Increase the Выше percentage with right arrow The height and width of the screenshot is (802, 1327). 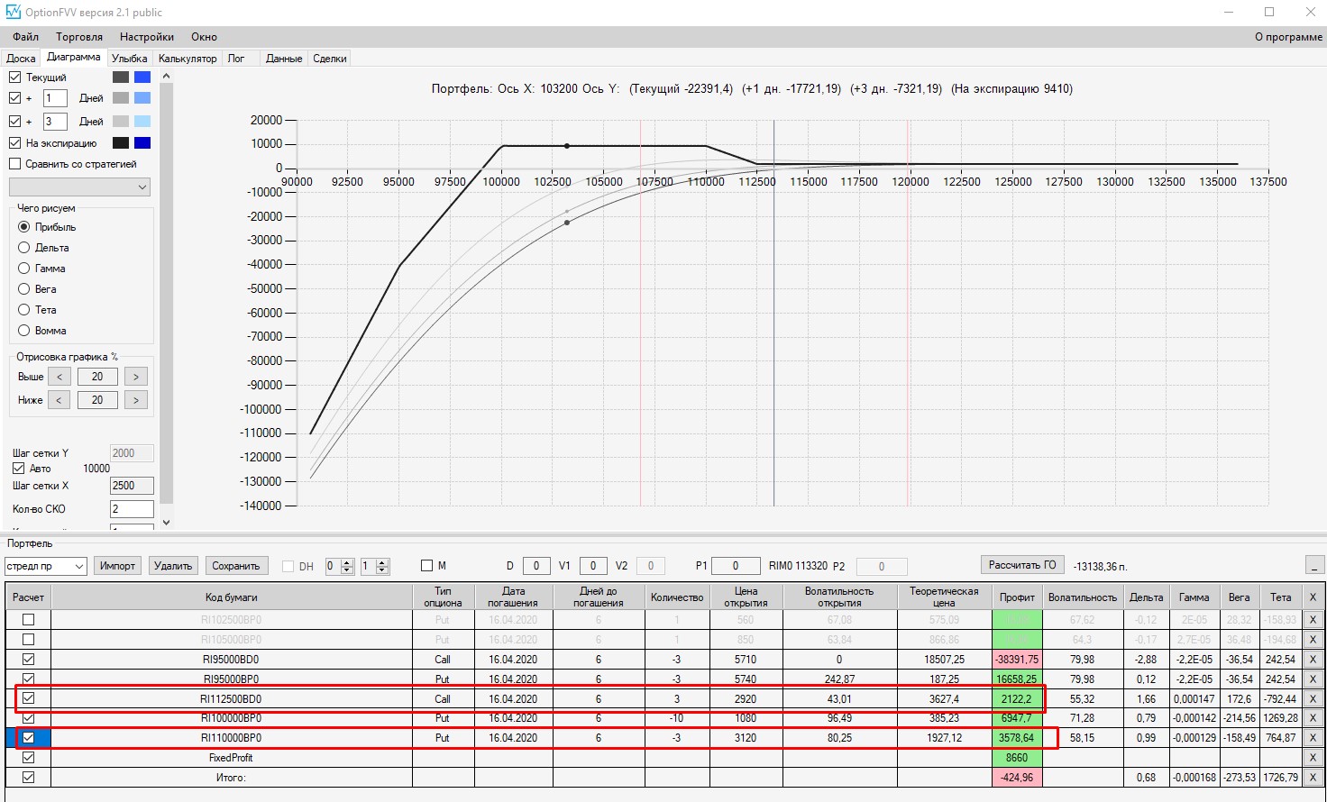136,377
